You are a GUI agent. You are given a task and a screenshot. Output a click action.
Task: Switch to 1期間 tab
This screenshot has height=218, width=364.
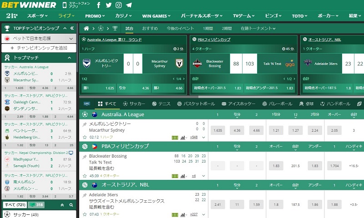tap(208, 28)
